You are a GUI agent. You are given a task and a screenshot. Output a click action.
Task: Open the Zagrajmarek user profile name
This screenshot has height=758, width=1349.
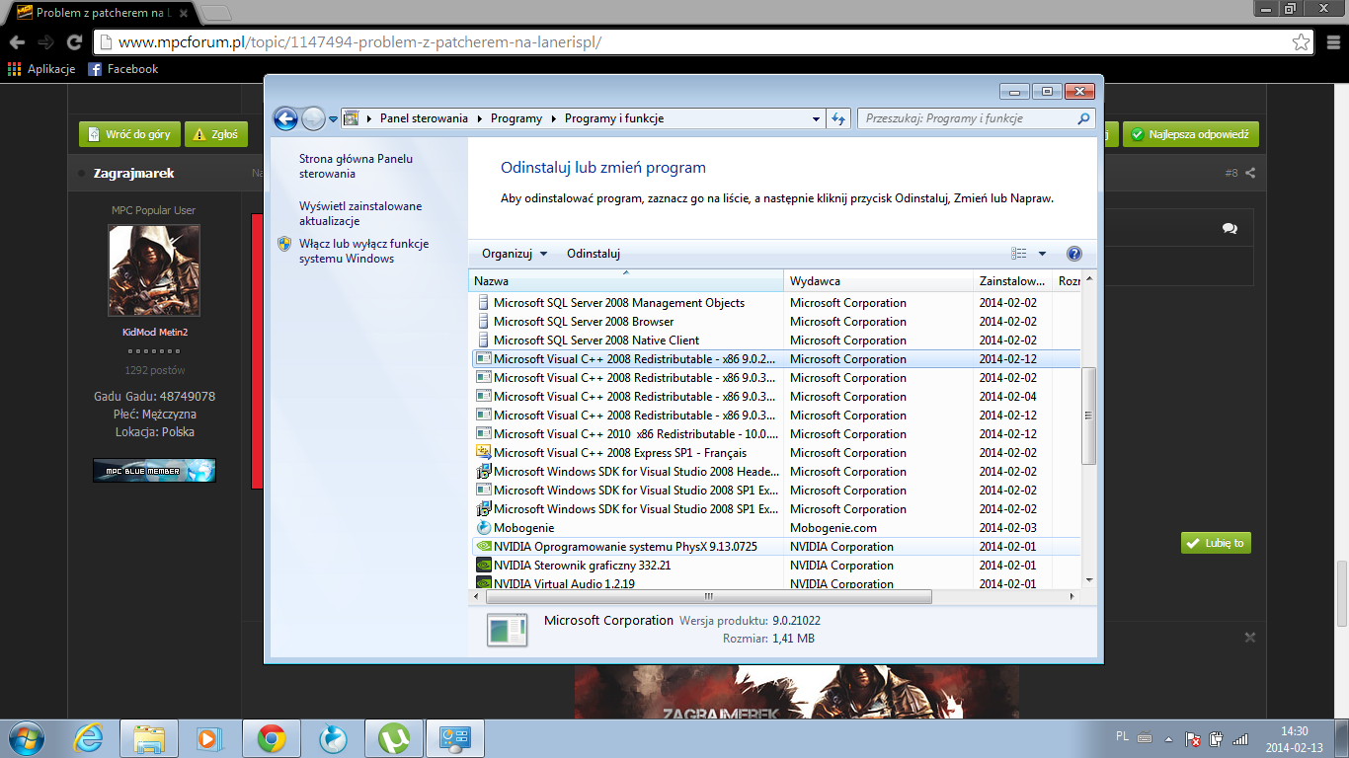coord(133,173)
